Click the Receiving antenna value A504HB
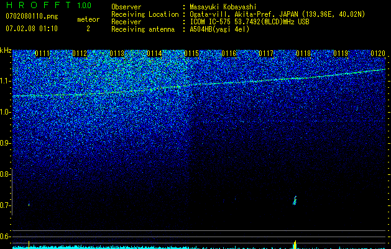The width and height of the screenshot is (391, 249). coord(219,29)
